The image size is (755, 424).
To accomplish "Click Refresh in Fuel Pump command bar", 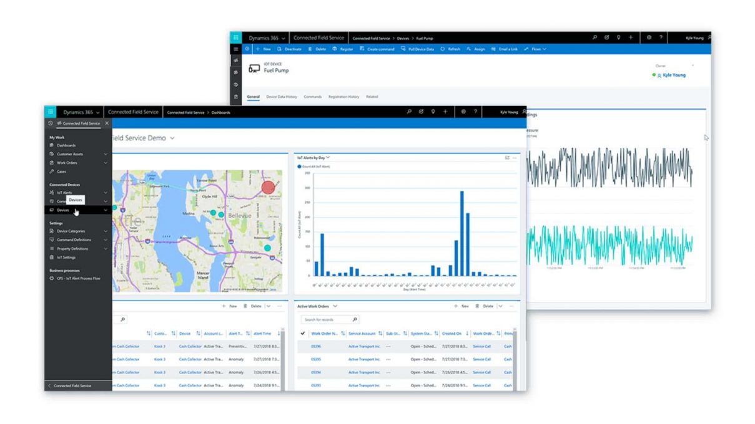I will pos(450,49).
